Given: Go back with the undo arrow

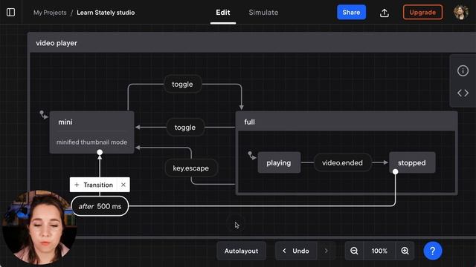Looking at the screenshot, I should click(x=284, y=251).
